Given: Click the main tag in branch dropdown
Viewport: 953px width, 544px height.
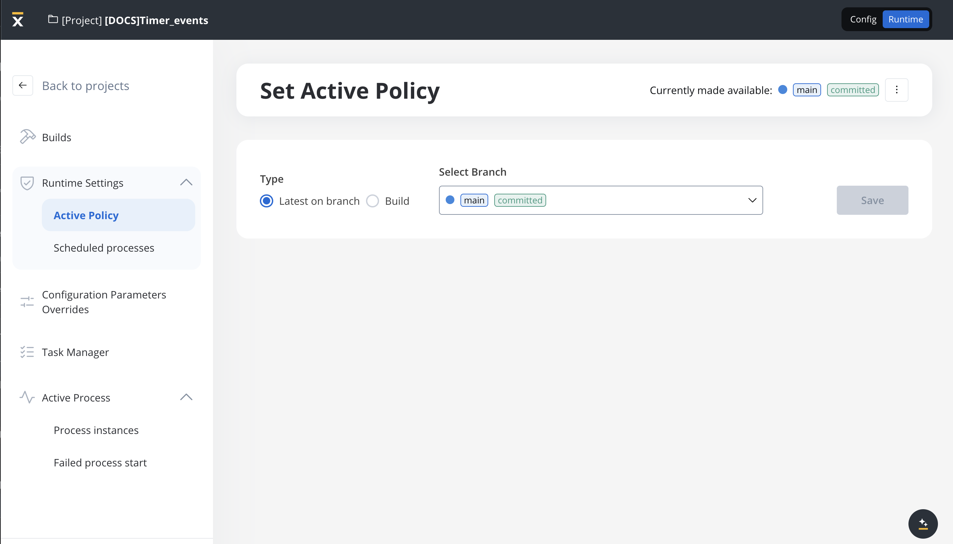Looking at the screenshot, I should click(474, 200).
